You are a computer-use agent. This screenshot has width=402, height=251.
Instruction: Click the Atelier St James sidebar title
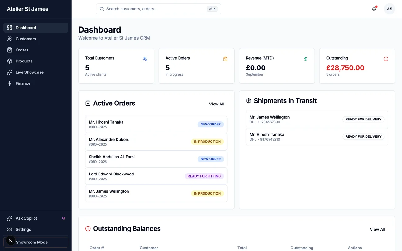28,9
